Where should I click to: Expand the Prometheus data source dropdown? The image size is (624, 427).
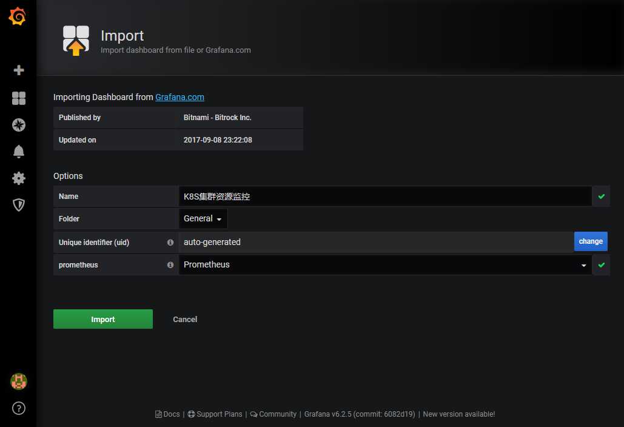(385, 265)
